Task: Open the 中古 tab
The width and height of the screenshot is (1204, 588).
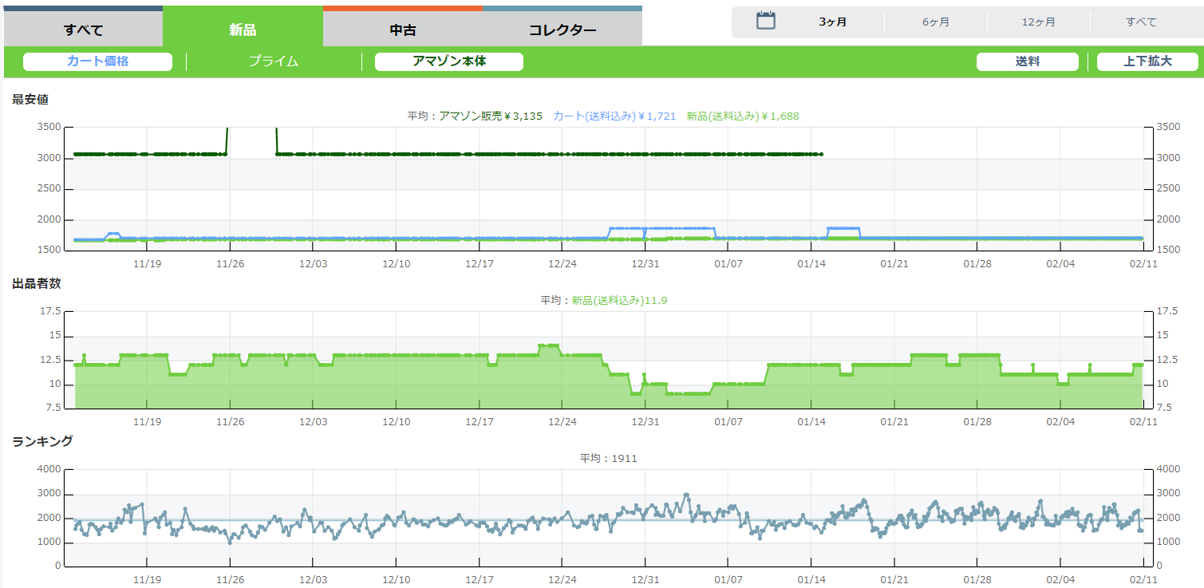Action: (x=402, y=30)
